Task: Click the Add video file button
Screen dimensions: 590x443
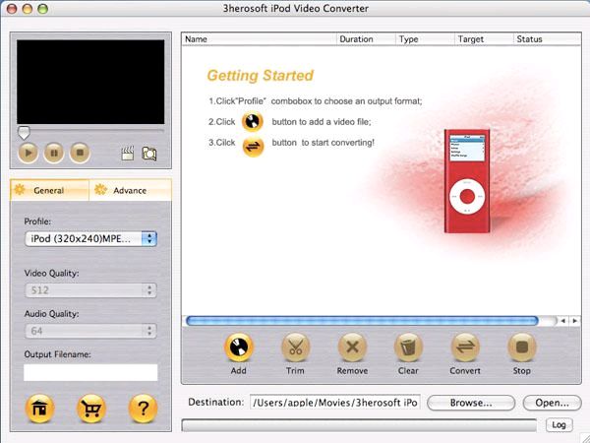Action: pos(239,348)
